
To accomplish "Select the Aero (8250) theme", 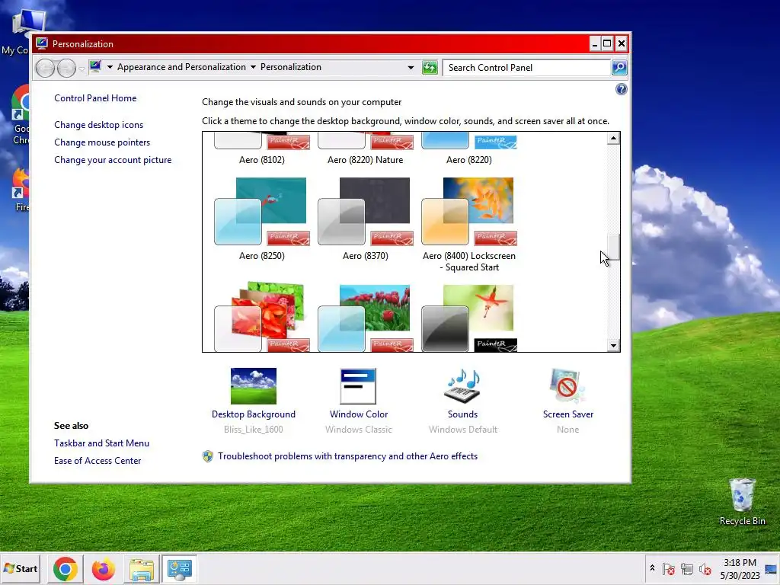I will point(262,219).
